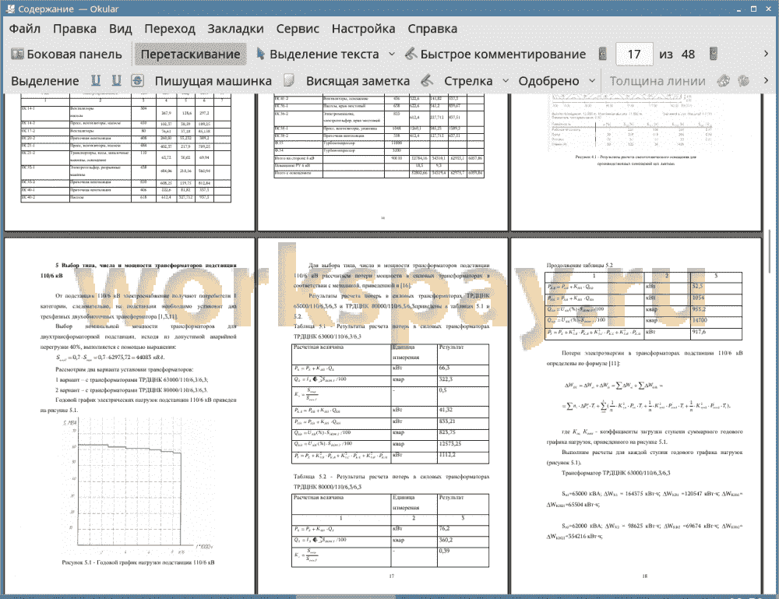Open the Вид menu

click(x=120, y=29)
